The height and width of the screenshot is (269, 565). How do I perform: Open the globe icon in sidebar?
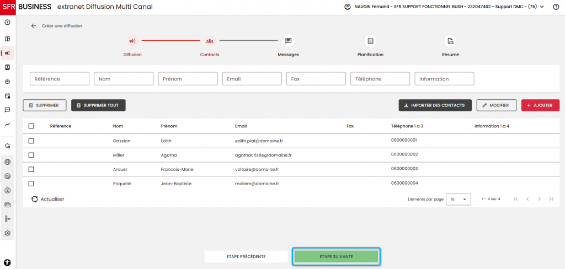click(7, 162)
